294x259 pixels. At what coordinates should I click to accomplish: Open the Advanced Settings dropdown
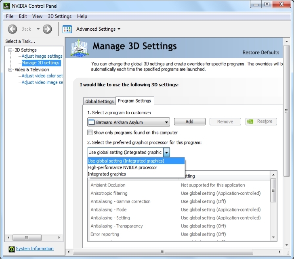(99, 29)
